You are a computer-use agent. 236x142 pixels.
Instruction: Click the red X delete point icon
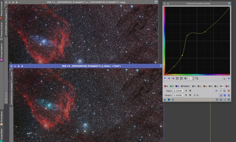[229, 91]
